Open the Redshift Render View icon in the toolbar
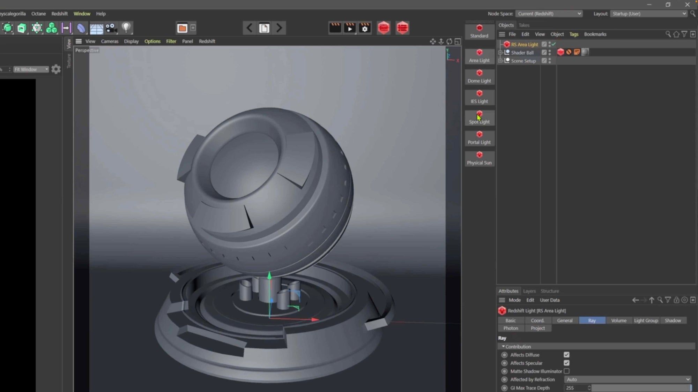This screenshot has height=392, width=698. 384,28
